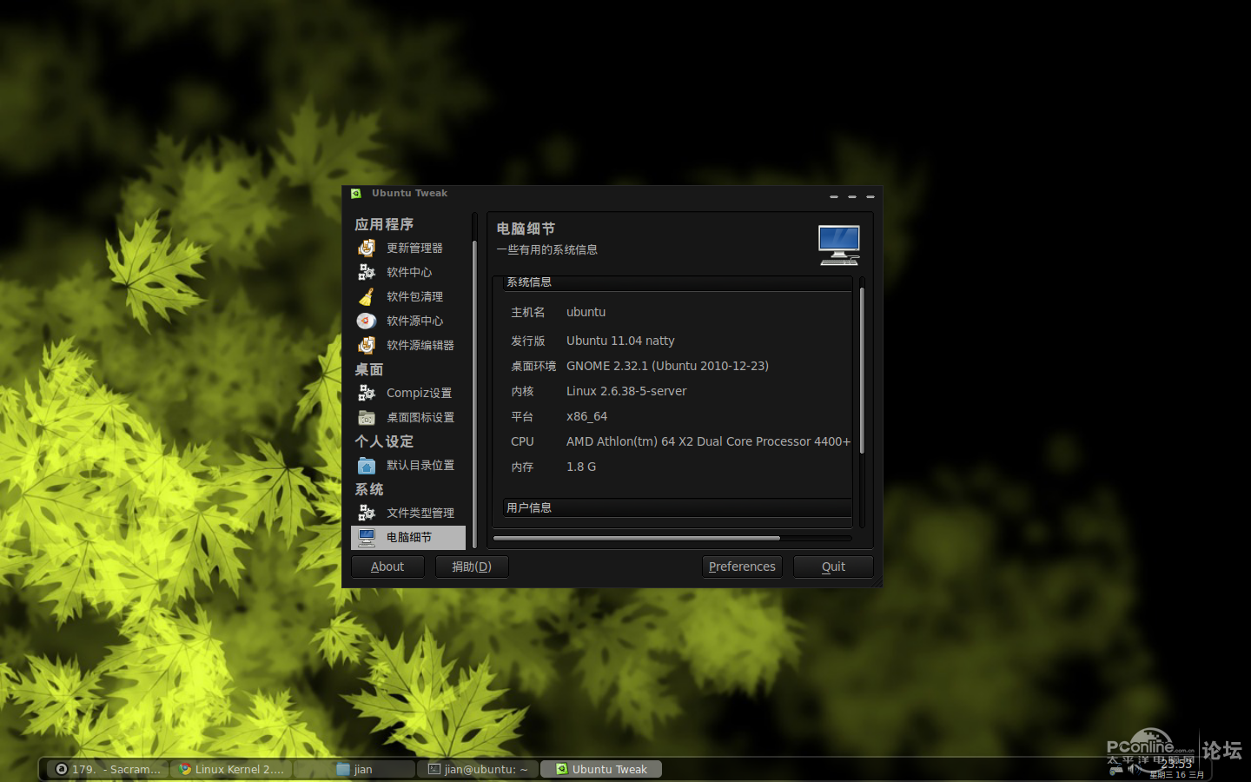
Task: Switch to 'jian@ubuntu: ~' terminal taskbar item
Action: click(x=479, y=769)
